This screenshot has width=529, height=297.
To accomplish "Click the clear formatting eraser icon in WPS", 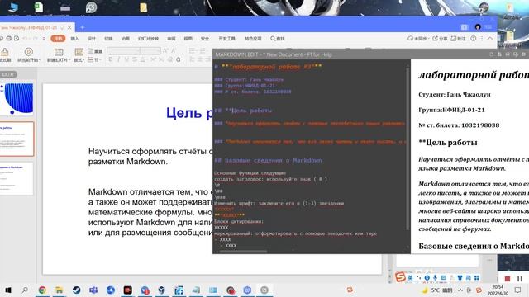I will [x=170, y=59].
